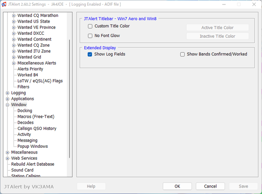Expand Wanted VE Province node
262x194 pixels.
click(14, 27)
